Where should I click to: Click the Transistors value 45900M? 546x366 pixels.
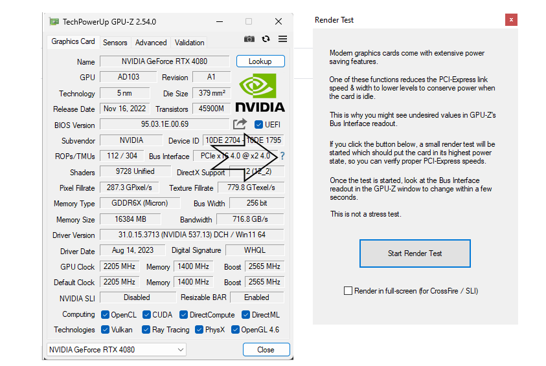coord(211,109)
